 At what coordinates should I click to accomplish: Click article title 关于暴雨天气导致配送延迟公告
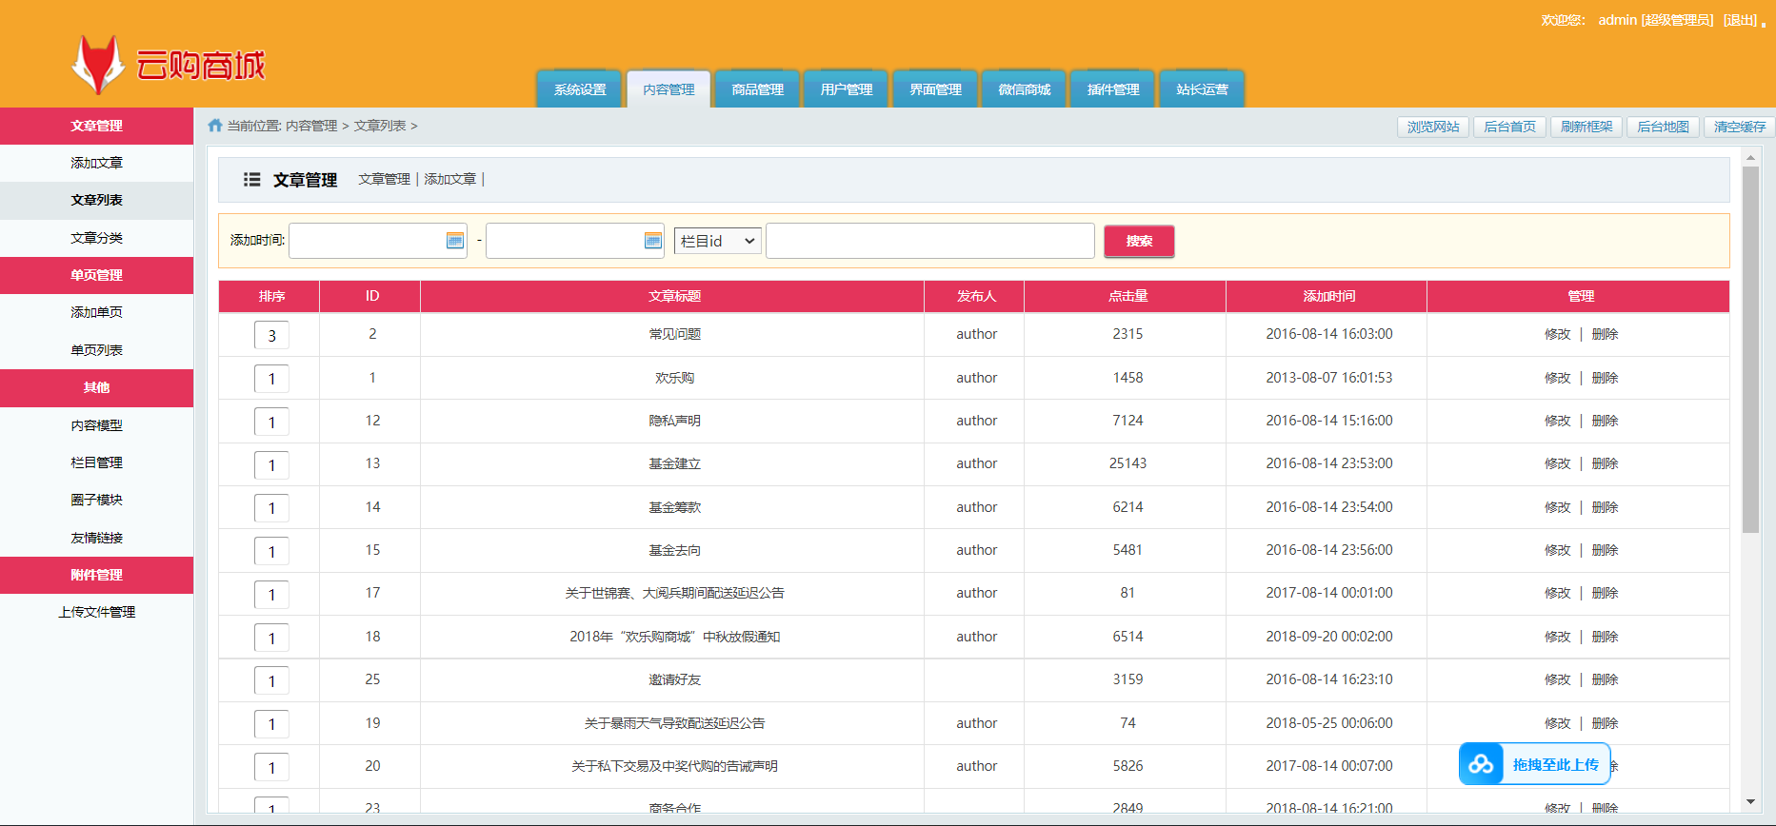point(674,723)
